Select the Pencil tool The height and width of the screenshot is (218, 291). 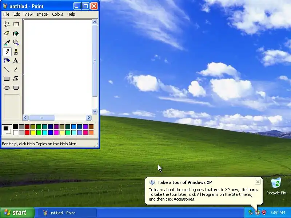7,52
